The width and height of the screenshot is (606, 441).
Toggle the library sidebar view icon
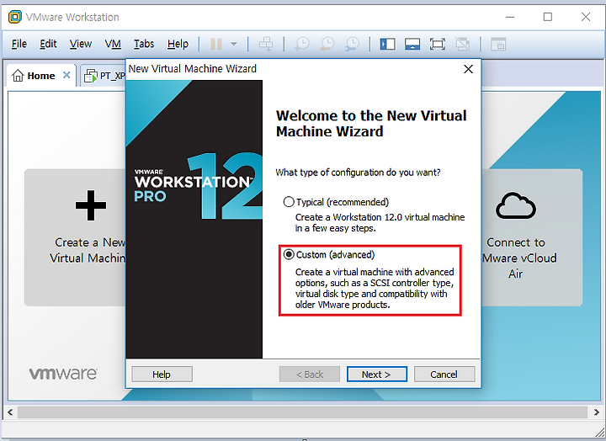[387, 44]
